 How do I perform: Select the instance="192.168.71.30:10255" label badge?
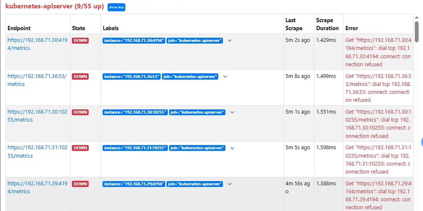135,112
